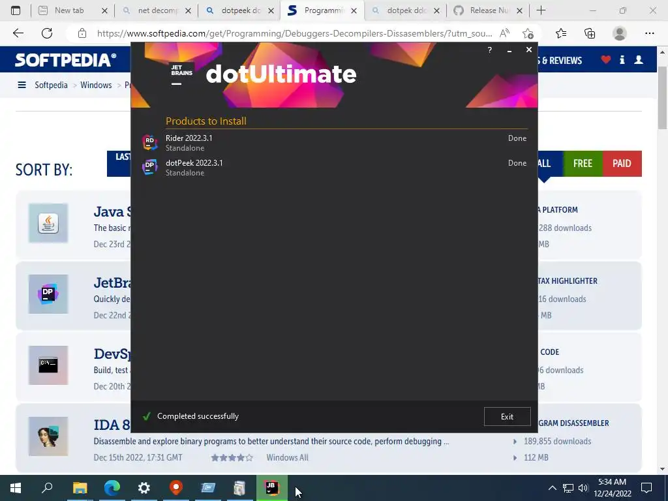Open Microsoft Edge from the taskbar
Image resolution: width=668 pixels, height=501 pixels.
pos(112,488)
